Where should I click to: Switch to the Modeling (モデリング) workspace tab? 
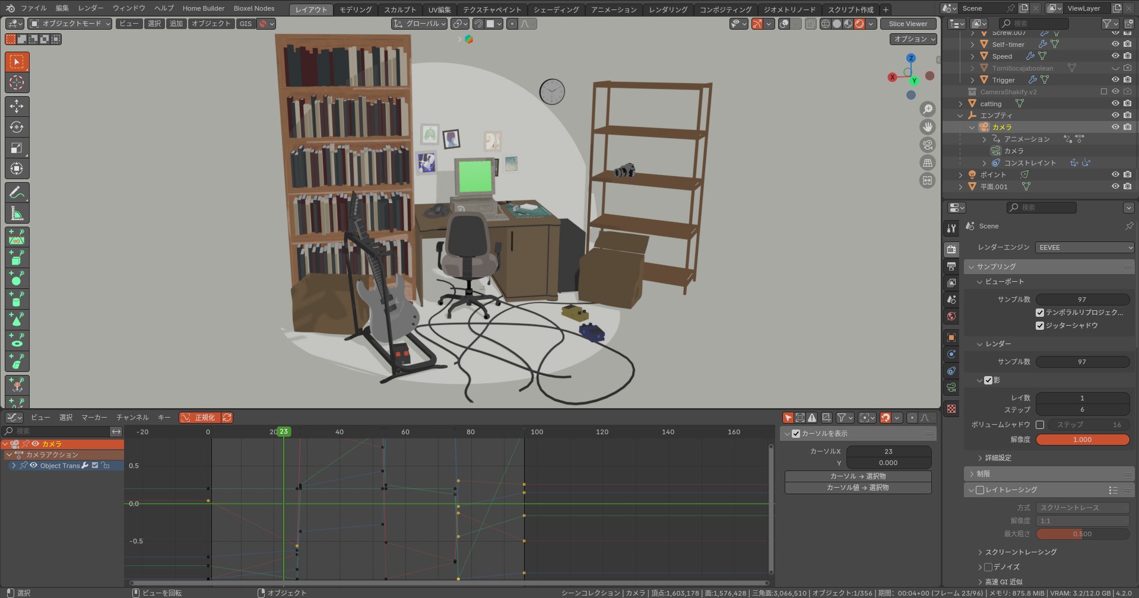tap(356, 9)
